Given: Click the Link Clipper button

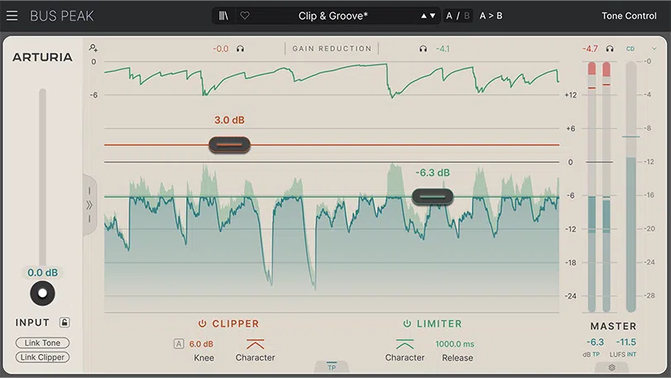Looking at the screenshot, I should 42,357.
